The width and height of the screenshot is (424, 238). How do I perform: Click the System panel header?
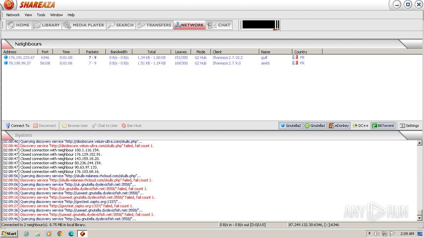[x=212, y=135]
